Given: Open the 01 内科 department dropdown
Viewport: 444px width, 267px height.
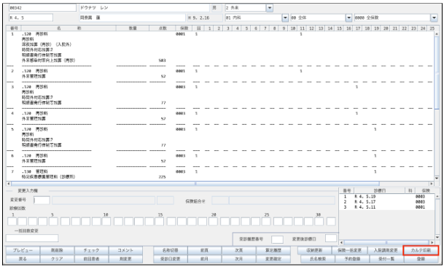Looking at the screenshot, I should 285,18.
